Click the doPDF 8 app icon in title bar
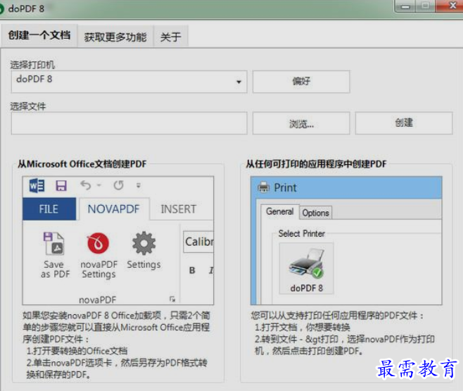Screen dimensions: 463x391 [x=1, y=9]
